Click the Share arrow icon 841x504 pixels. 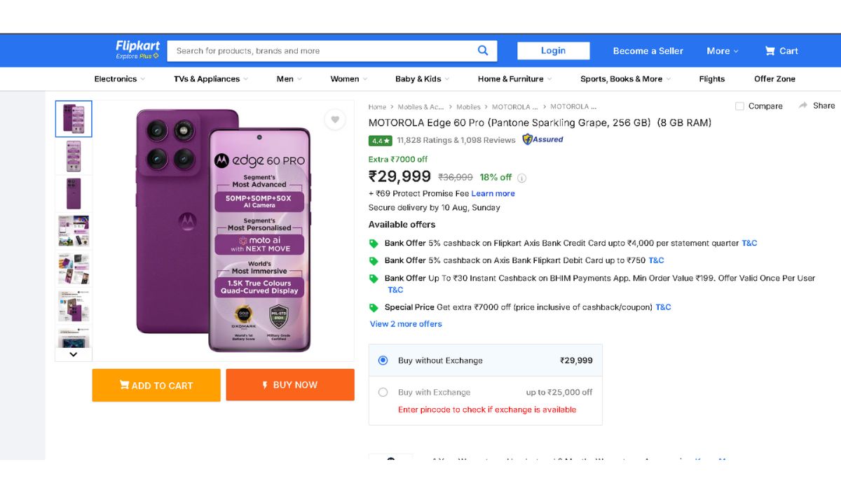(x=803, y=106)
